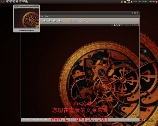Rotate image right with the orange clockwise arrow
Viewport: 158px width, 126px height.
click(71, 20)
